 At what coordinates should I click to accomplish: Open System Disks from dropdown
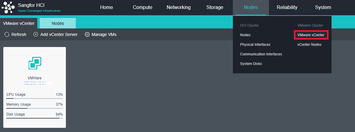point(251,64)
